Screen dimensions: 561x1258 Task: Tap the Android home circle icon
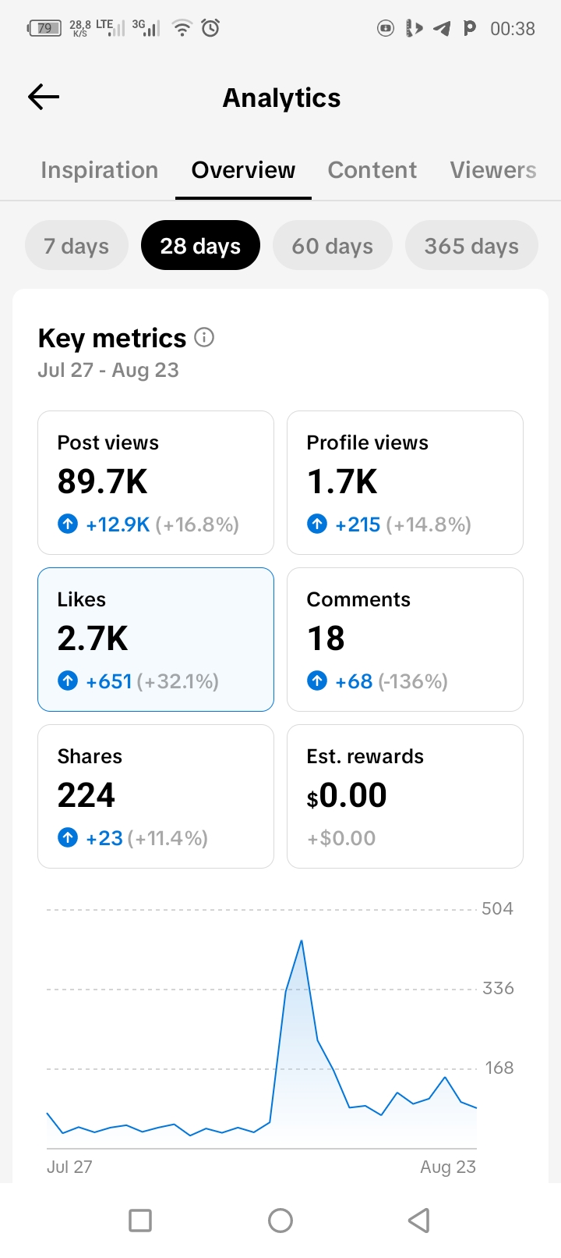[x=280, y=1220]
